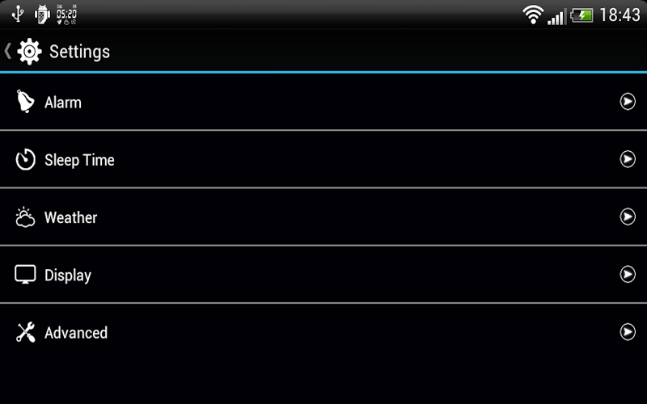Tap the Wi-Fi signal icon
The image size is (647, 404).
[x=533, y=15]
